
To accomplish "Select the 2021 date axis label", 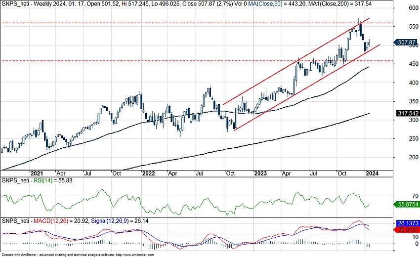I will (x=37, y=173).
